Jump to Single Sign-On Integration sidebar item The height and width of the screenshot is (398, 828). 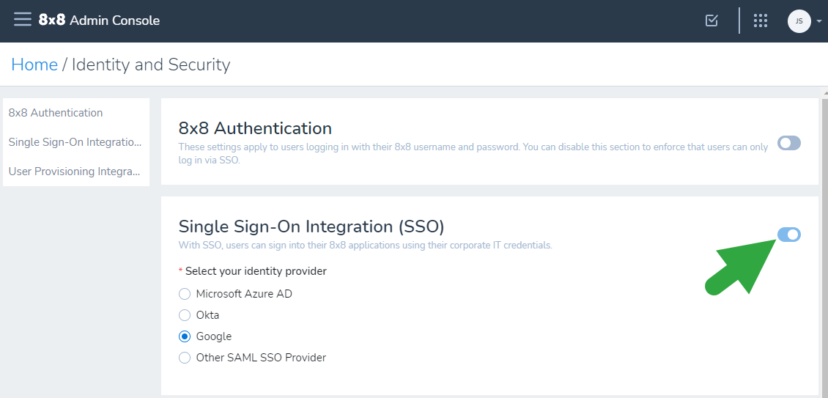point(76,142)
